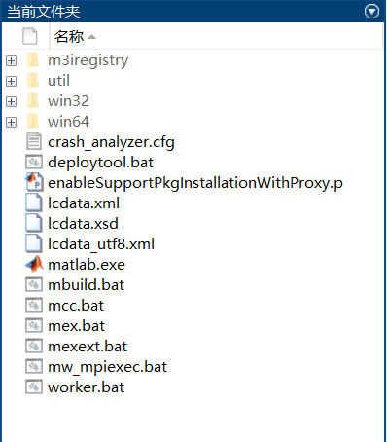387x442 pixels.
Task: Select the mex.bat file name
Action: 77,326
